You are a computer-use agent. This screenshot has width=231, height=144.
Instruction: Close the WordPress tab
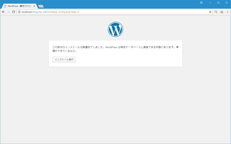(x=34, y=6)
